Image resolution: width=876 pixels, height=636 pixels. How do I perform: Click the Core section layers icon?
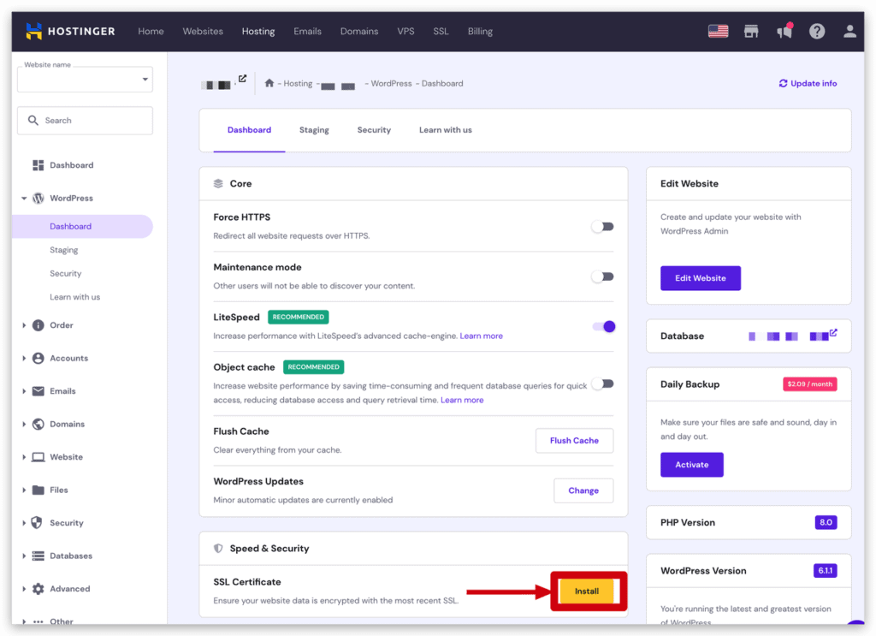pyautogui.click(x=218, y=184)
